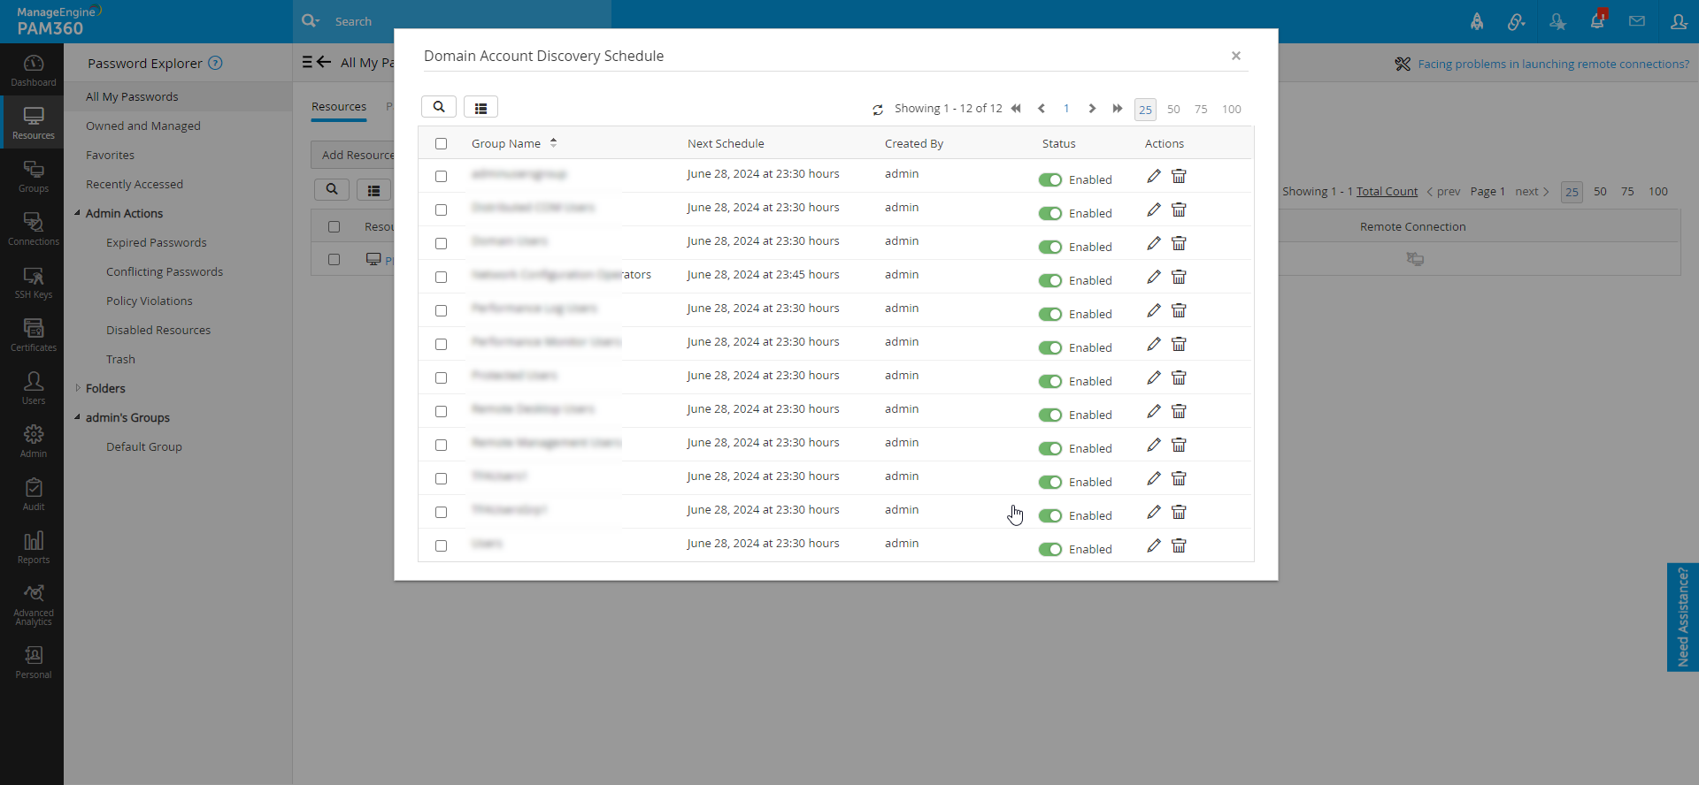The image size is (1699, 785).
Task: Collapse the Admin Actions tree section
Action: pos(78,213)
